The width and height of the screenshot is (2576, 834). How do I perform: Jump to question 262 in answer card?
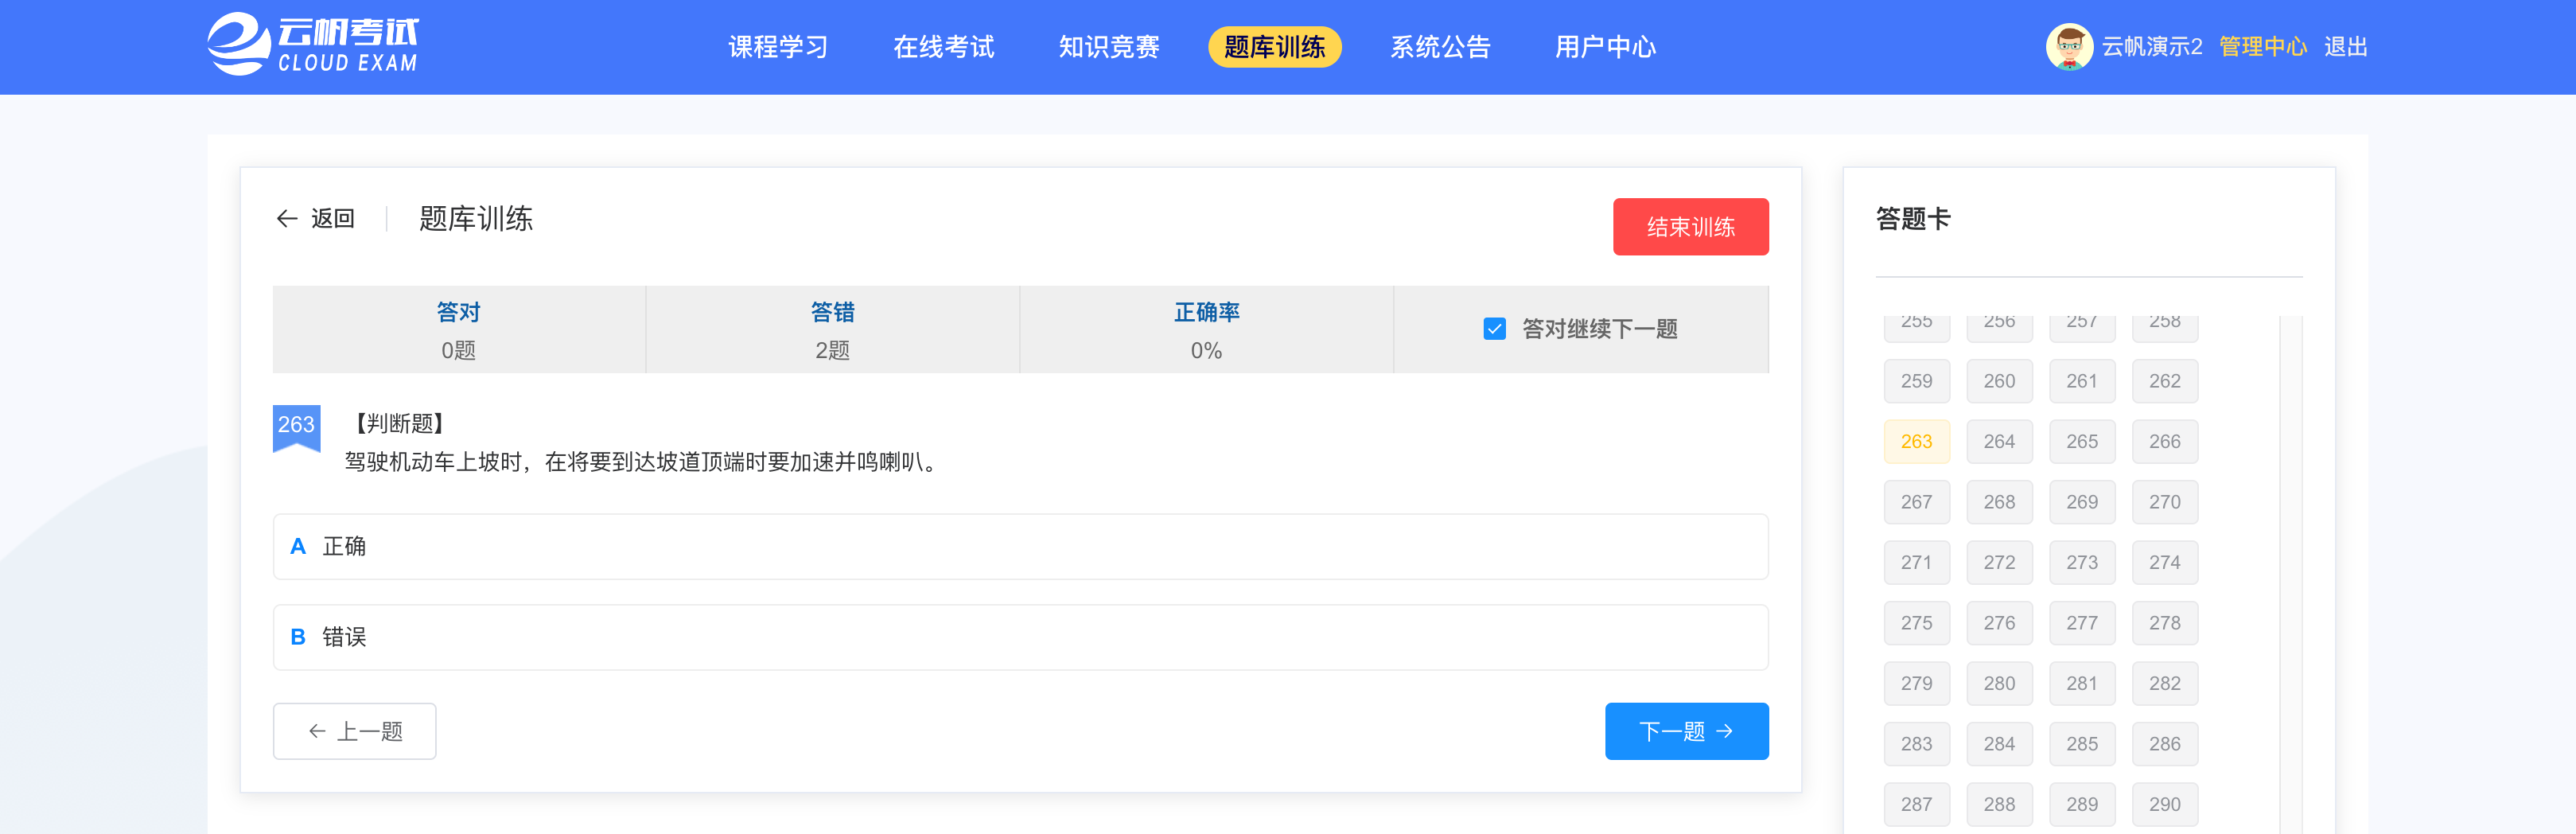[2165, 381]
